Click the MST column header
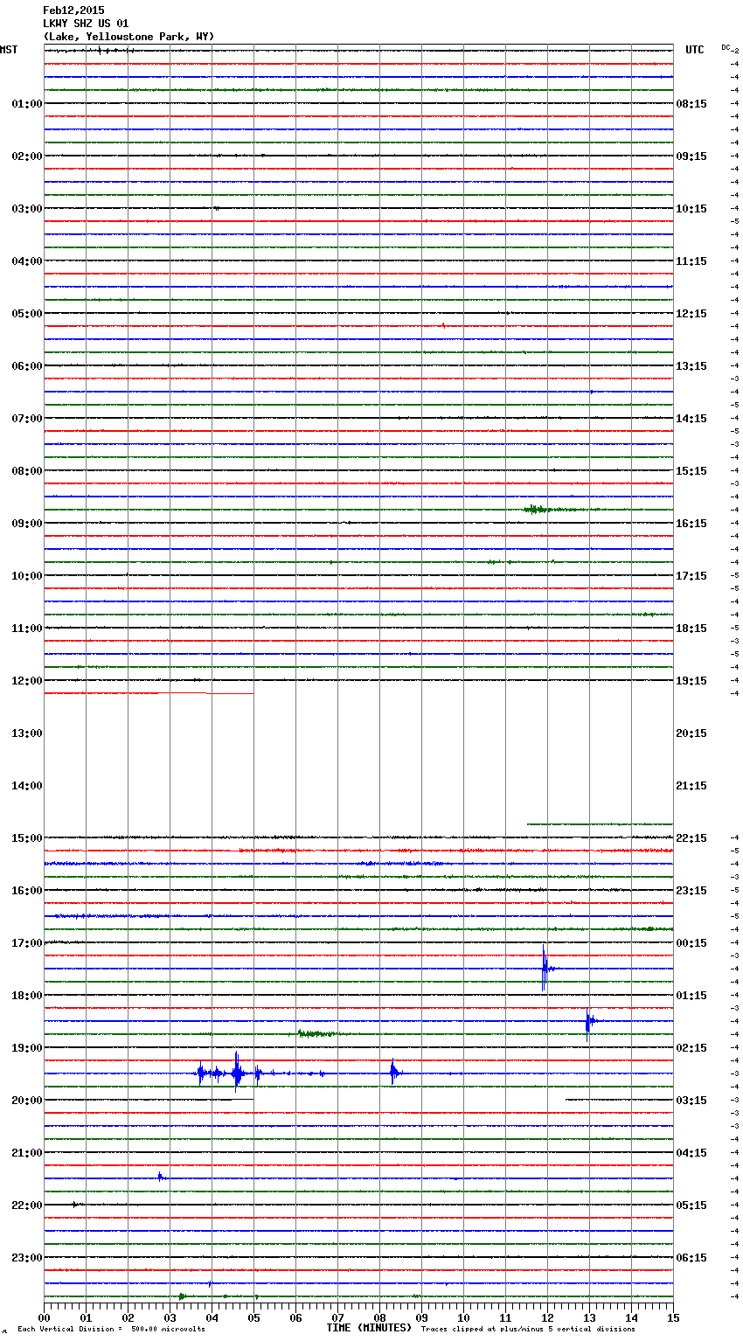Image resolution: width=743 pixels, height=1341 pixels. (9, 50)
